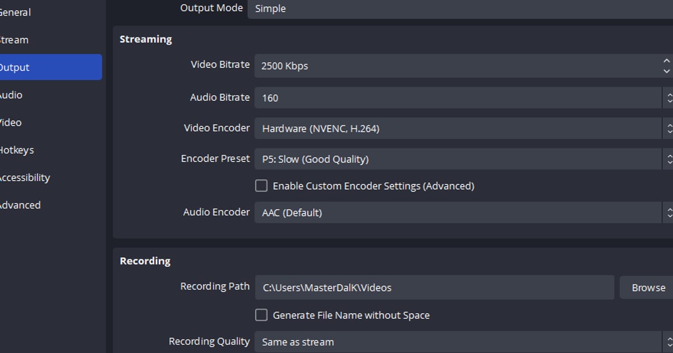Screen dimensions: 673x353
Task: Decrease video bitrate with the down arrow
Action: pyautogui.click(x=666, y=72)
